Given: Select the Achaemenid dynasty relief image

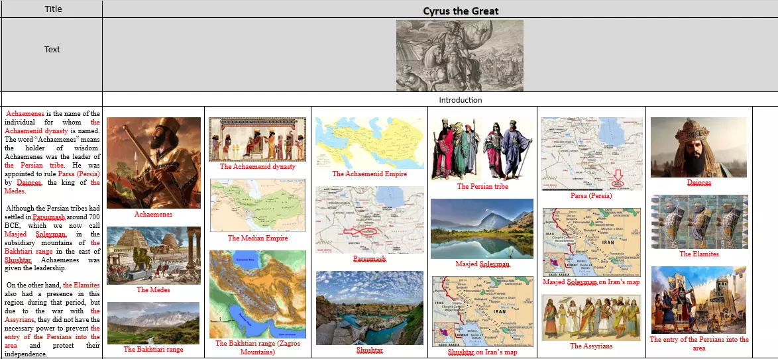Looking at the screenshot, I should click(x=258, y=139).
